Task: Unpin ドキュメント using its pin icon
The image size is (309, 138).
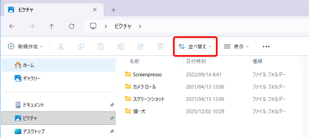Action: (112, 105)
